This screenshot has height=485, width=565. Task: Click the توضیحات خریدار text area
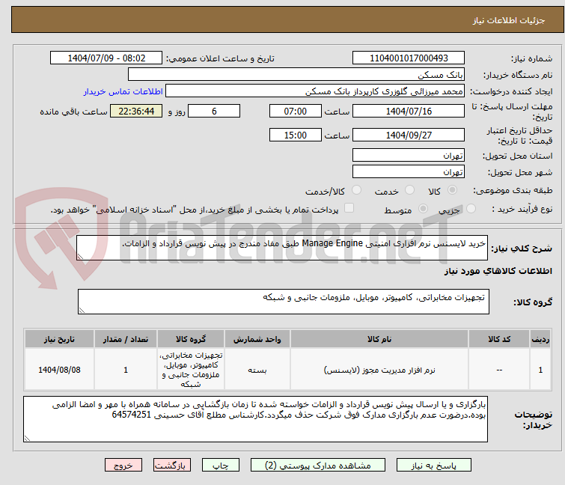tap(255, 419)
